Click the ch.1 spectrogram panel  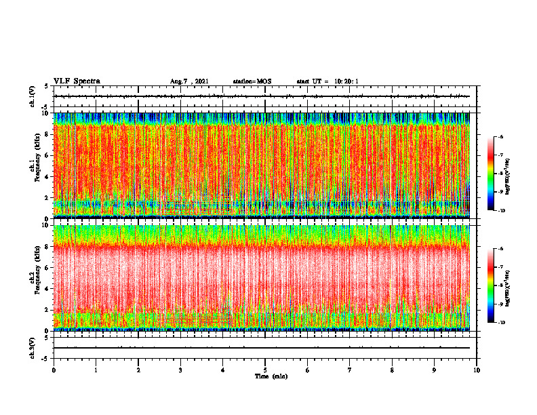262,165
